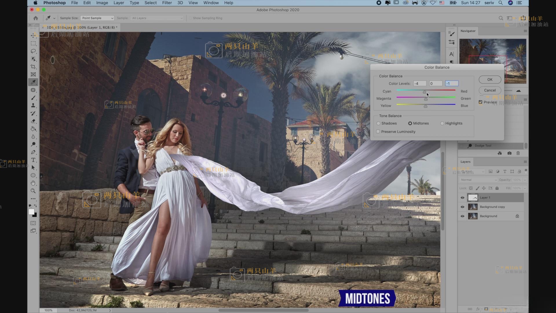Select the Crop tool

pos(33,67)
